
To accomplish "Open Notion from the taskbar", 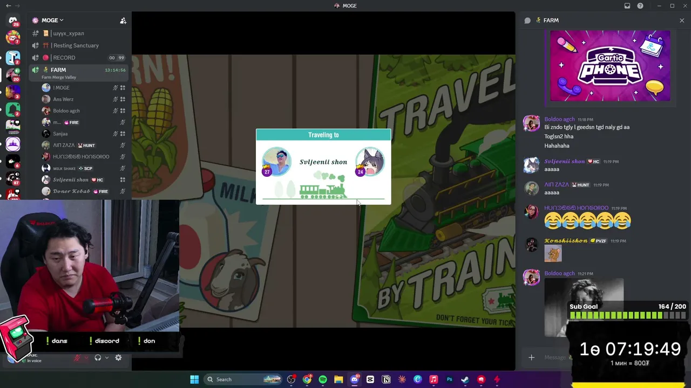I will point(386,379).
